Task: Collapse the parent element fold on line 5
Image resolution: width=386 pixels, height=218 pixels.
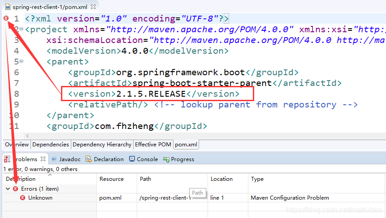Action: tap(22, 61)
